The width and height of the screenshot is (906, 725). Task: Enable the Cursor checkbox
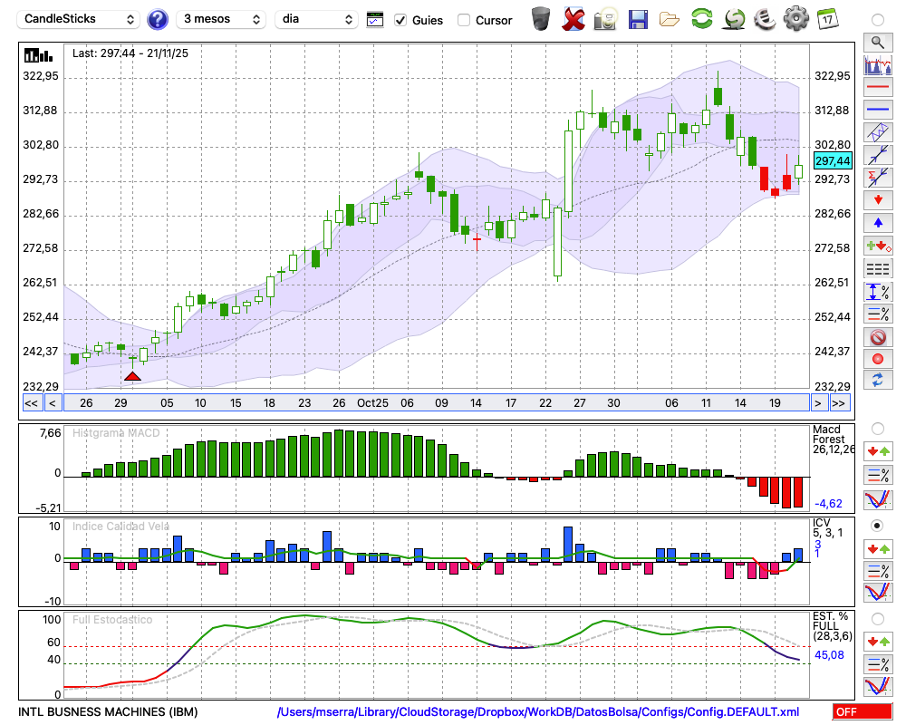pos(464,20)
